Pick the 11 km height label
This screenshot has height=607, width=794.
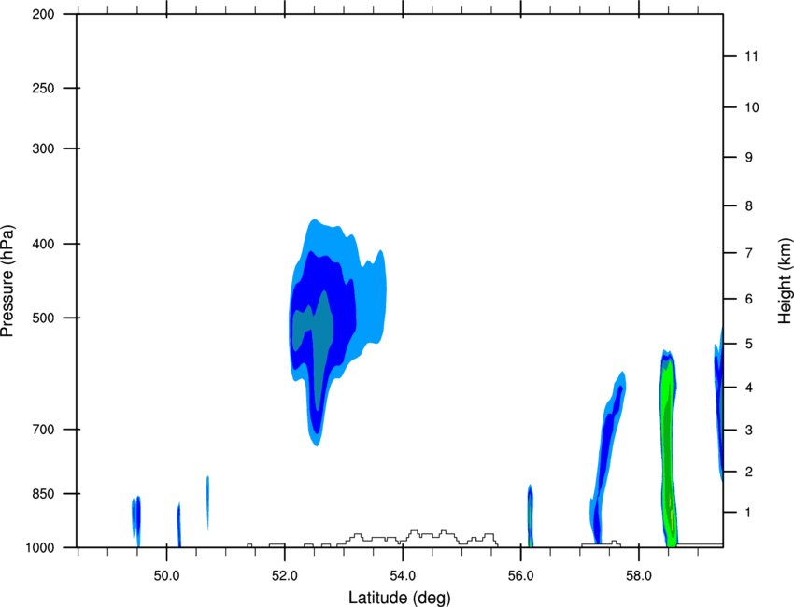pos(751,56)
